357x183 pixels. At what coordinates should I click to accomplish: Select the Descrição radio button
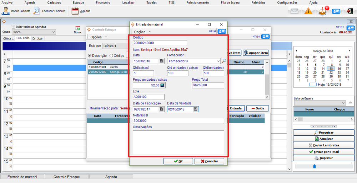tap(90, 55)
